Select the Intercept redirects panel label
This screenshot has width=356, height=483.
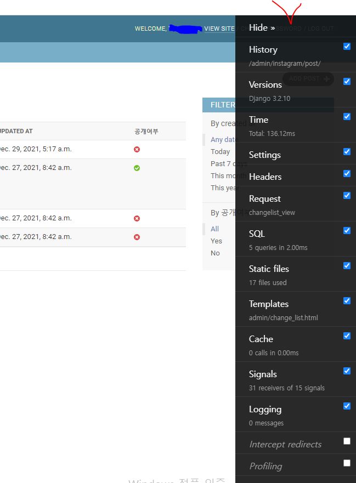pyautogui.click(x=285, y=445)
